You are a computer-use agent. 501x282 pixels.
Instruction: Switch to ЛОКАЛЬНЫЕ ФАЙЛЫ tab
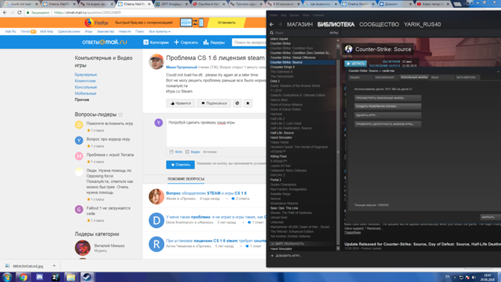point(414,77)
